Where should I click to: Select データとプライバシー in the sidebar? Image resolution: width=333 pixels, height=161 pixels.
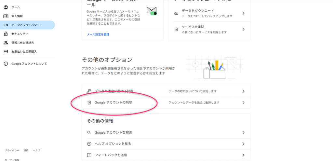coord(27,25)
